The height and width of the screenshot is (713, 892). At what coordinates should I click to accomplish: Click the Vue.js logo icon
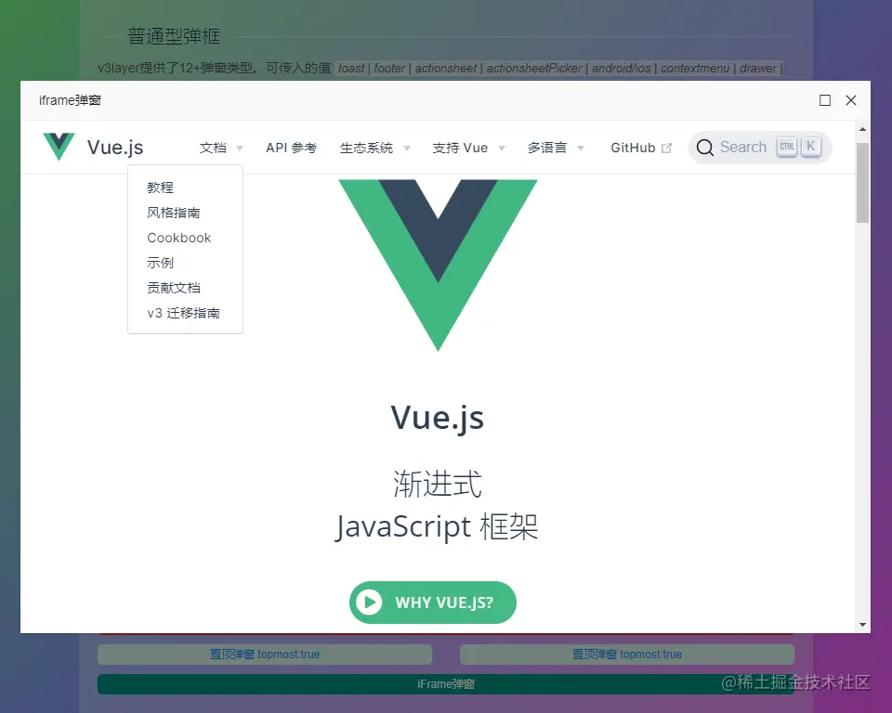click(x=58, y=146)
